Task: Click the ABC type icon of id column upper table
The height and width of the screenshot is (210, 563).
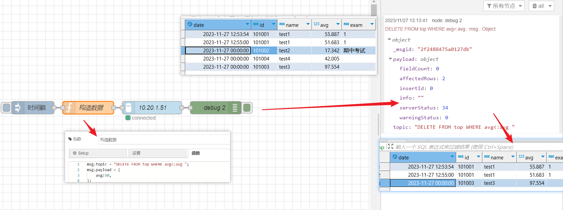Action: (256, 24)
